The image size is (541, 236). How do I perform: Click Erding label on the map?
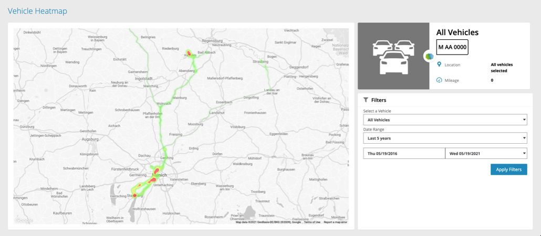point(194,148)
